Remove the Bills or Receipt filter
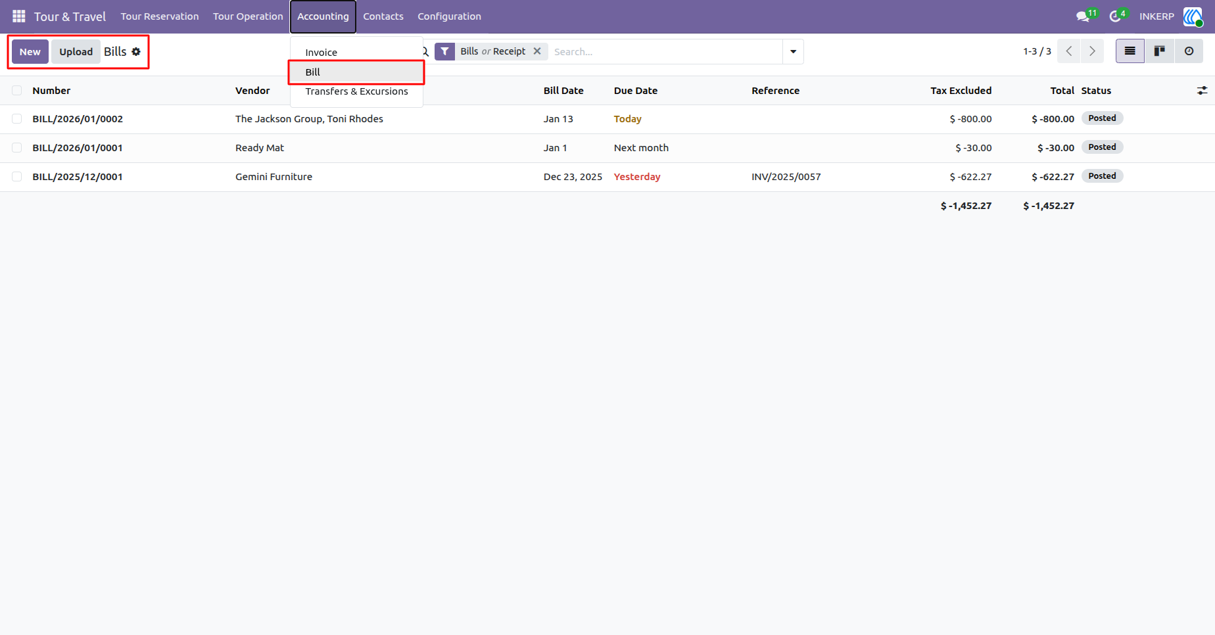This screenshot has width=1215, height=635. pyautogui.click(x=537, y=51)
